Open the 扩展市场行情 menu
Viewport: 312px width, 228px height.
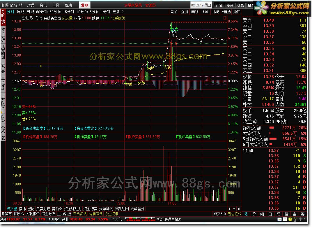click(12, 5)
